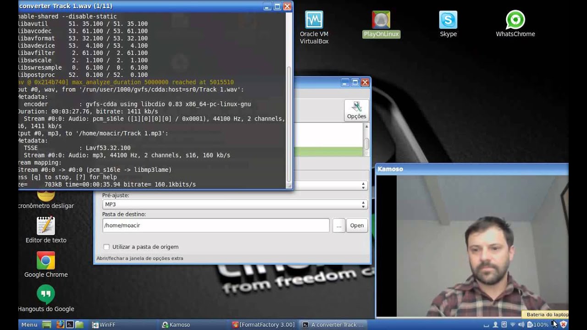Click the 'Pré-ajuste:' label
The width and height of the screenshot is (587, 330).
[x=116, y=195]
